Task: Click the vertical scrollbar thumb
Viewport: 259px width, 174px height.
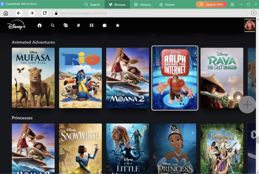Action: 257,140
